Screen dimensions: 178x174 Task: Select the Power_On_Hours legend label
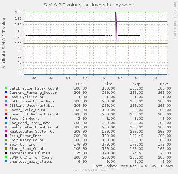pyautogui.click(x=24, y=119)
